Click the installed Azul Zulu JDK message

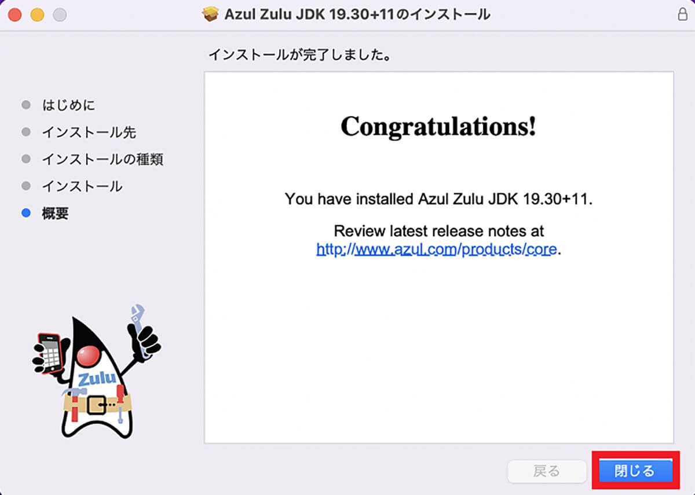pos(439,200)
